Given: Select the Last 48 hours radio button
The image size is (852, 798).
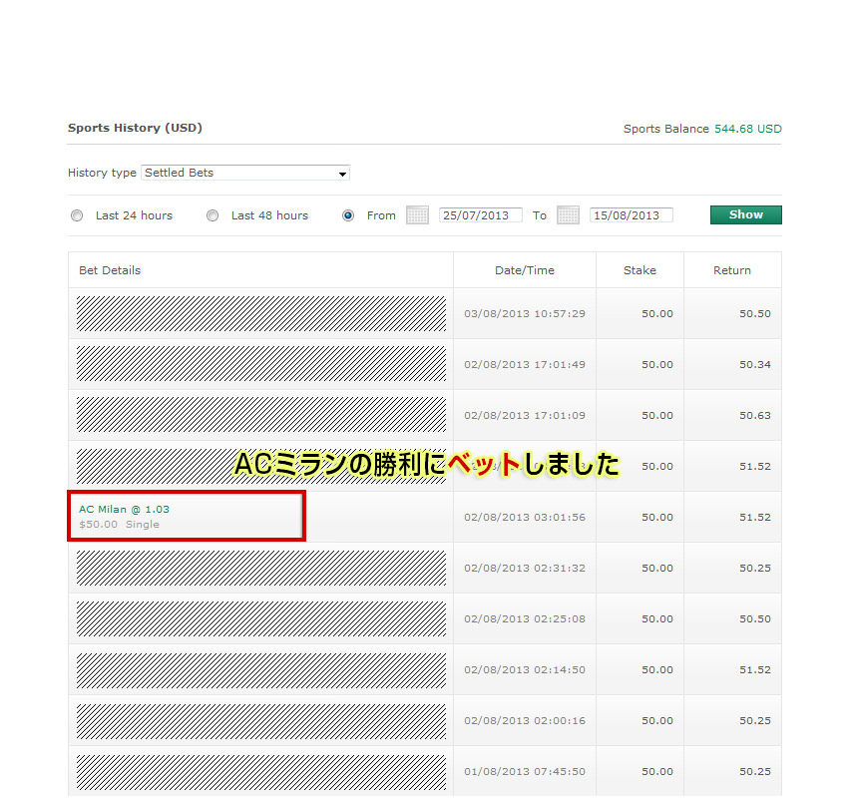Looking at the screenshot, I should coord(213,215).
